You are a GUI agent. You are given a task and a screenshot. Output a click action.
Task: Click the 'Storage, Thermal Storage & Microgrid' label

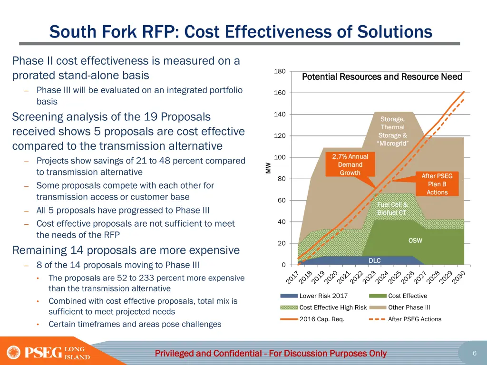393,131
